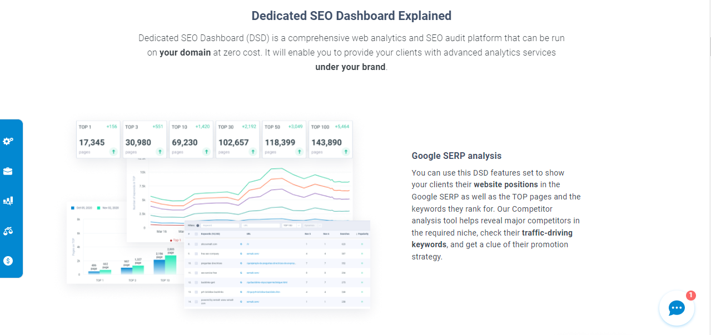Open the gears icon in the blue sidebar

click(x=8, y=141)
